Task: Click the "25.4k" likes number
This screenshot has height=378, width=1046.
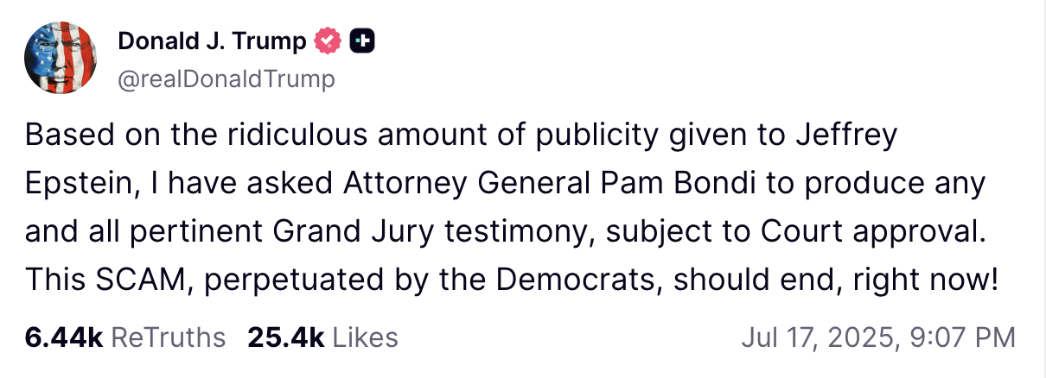Action: pos(285,337)
